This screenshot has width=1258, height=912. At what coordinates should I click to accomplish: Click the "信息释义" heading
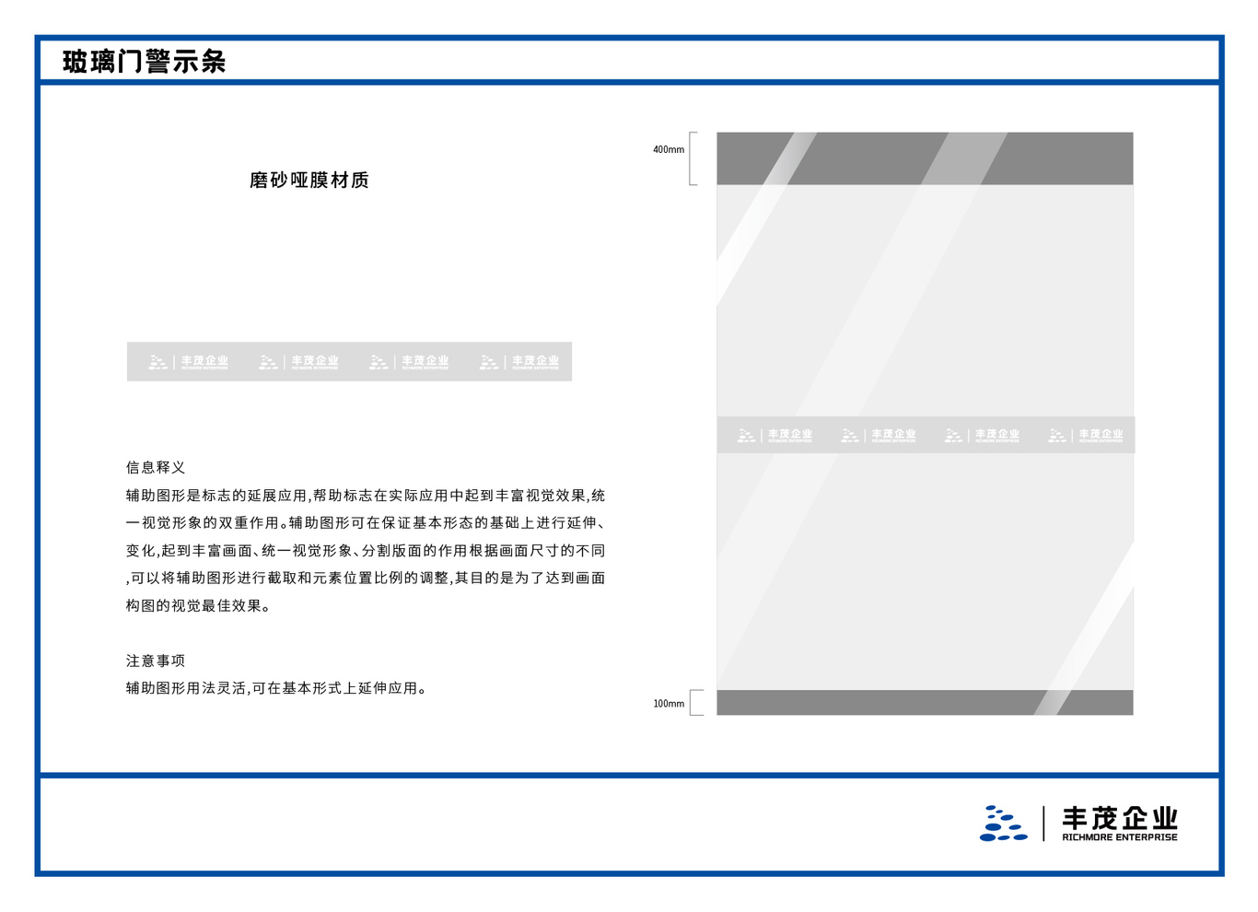tap(156, 467)
